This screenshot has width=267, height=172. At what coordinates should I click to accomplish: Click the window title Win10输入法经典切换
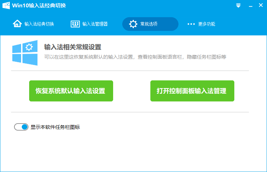pos(39,6)
